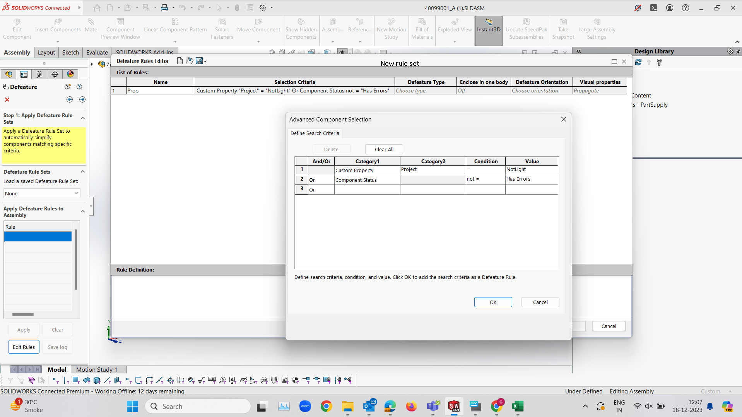742x417 pixels.
Task: Switch to the Layout tab
Action: click(x=46, y=53)
